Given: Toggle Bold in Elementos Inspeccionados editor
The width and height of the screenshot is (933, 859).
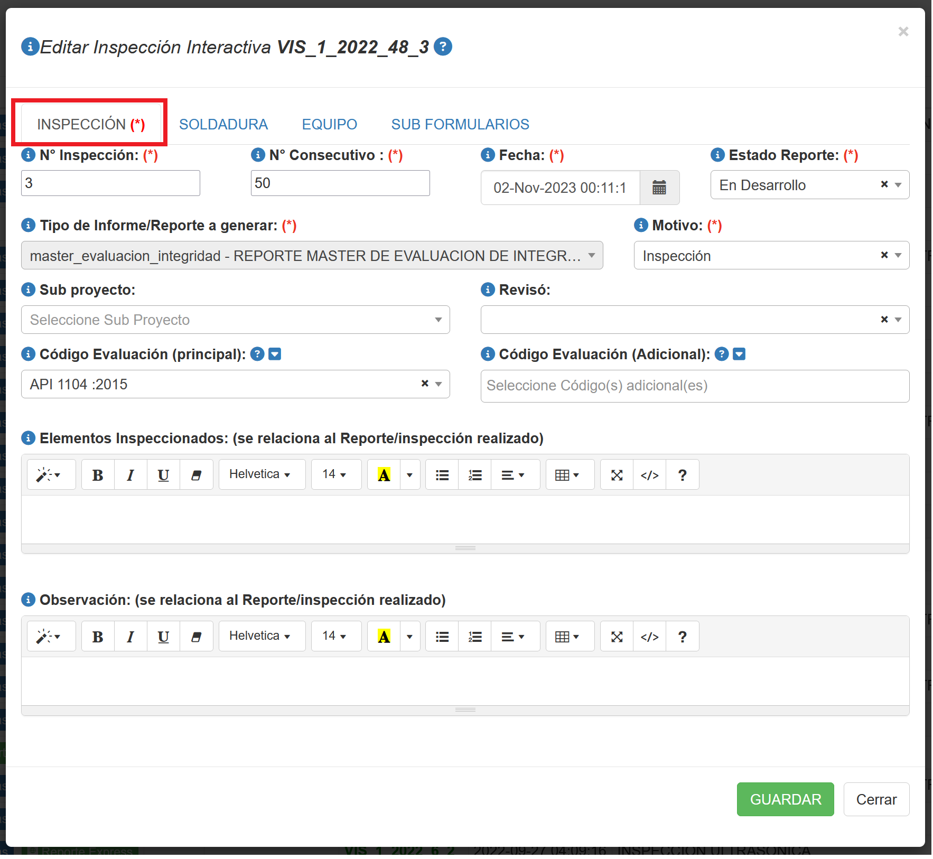Looking at the screenshot, I should point(98,475).
